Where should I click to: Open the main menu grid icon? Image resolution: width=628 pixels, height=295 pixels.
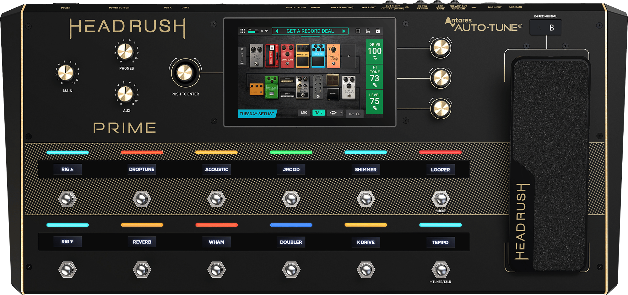(242, 31)
